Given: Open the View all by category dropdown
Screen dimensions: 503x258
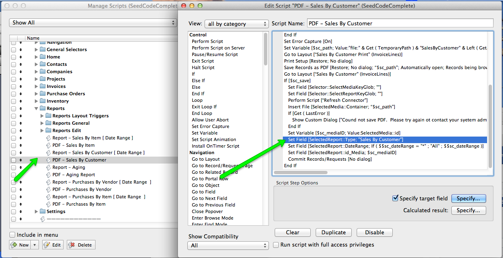Looking at the screenshot, I should point(237,24).
